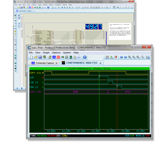Zoom in on graph magnifier plus
The image size is (168, 142).
130,57
